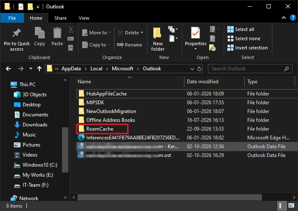Click Microsoft Edge icon of Inferences file
Screen dimensions: 298x211
tap(81, 137)
